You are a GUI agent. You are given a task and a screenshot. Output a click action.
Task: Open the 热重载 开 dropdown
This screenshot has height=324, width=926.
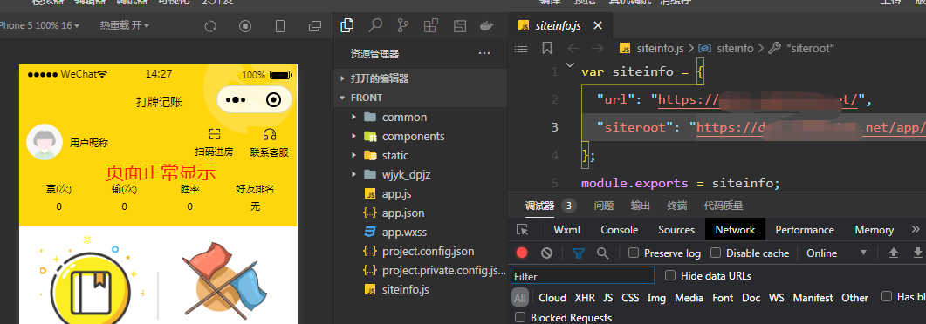125,25
